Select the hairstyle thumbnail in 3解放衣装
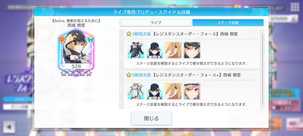 pyautogui.click(x=173, y=50)
